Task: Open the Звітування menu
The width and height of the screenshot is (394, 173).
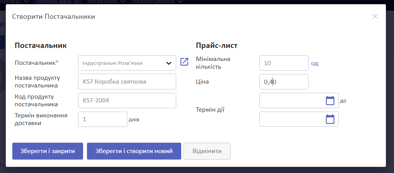Action: tap(106, 2)
